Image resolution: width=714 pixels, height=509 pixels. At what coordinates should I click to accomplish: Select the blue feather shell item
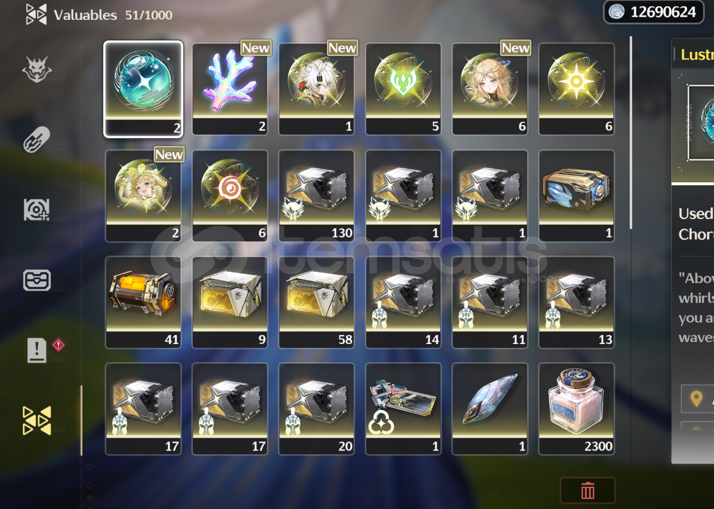tap(490, 409)
